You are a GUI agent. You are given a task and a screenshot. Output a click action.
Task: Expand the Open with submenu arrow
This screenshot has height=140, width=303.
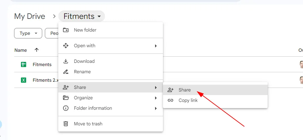[156, 46]
